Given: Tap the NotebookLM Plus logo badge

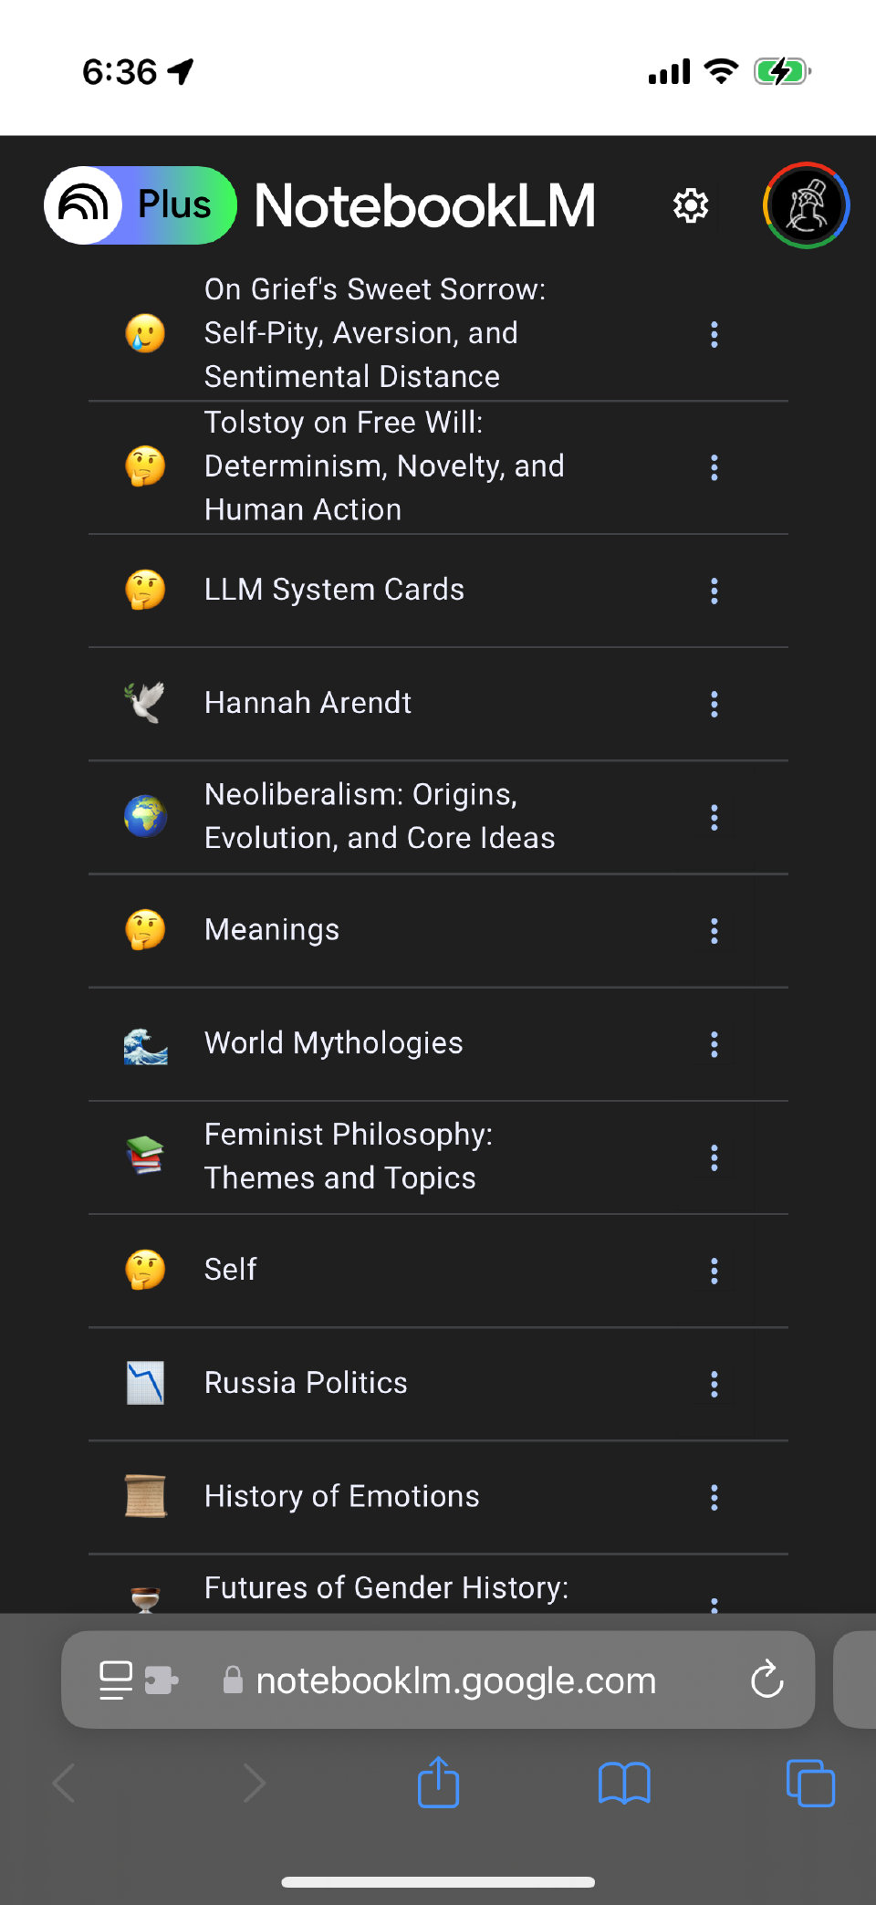Looking at the screenshot, I should point(141,205).
